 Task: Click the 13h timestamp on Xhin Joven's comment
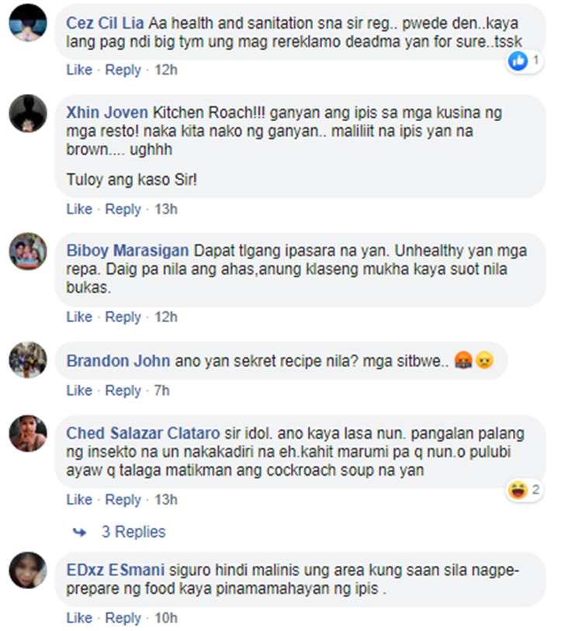166,210
